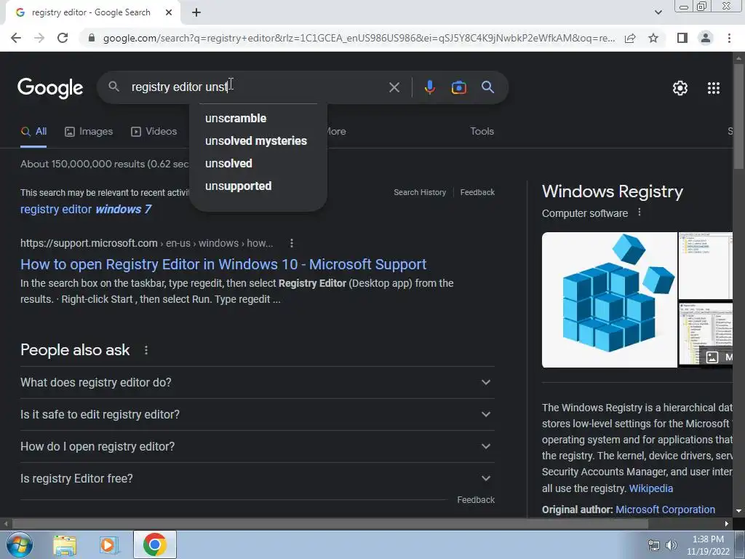Close the registry editor Google Search tab

point(169,12)
